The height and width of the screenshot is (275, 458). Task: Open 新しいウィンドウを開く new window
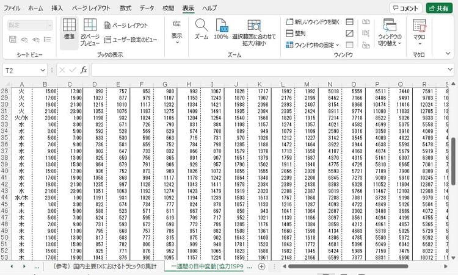point(312,22)
